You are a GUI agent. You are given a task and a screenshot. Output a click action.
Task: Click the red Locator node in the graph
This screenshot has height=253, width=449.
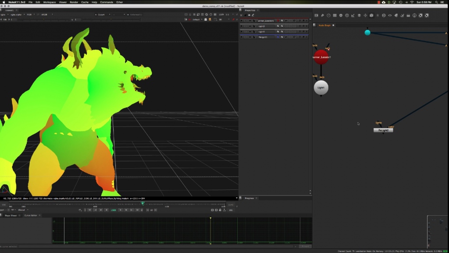(321, 57)
